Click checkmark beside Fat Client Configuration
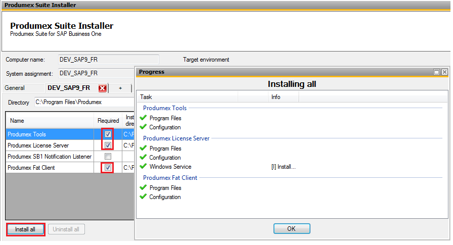The image size is (453, 245). 143,197
